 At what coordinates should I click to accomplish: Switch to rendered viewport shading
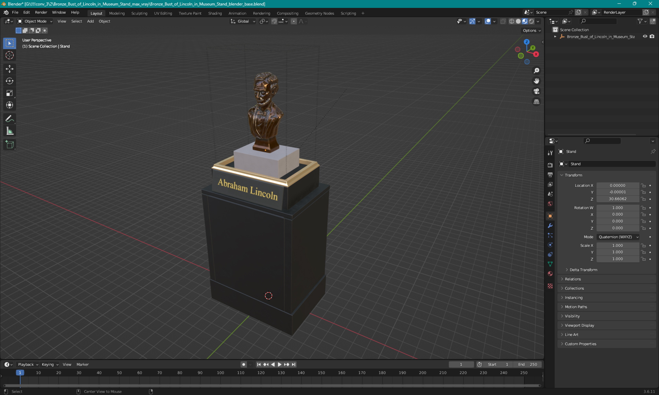531,21
